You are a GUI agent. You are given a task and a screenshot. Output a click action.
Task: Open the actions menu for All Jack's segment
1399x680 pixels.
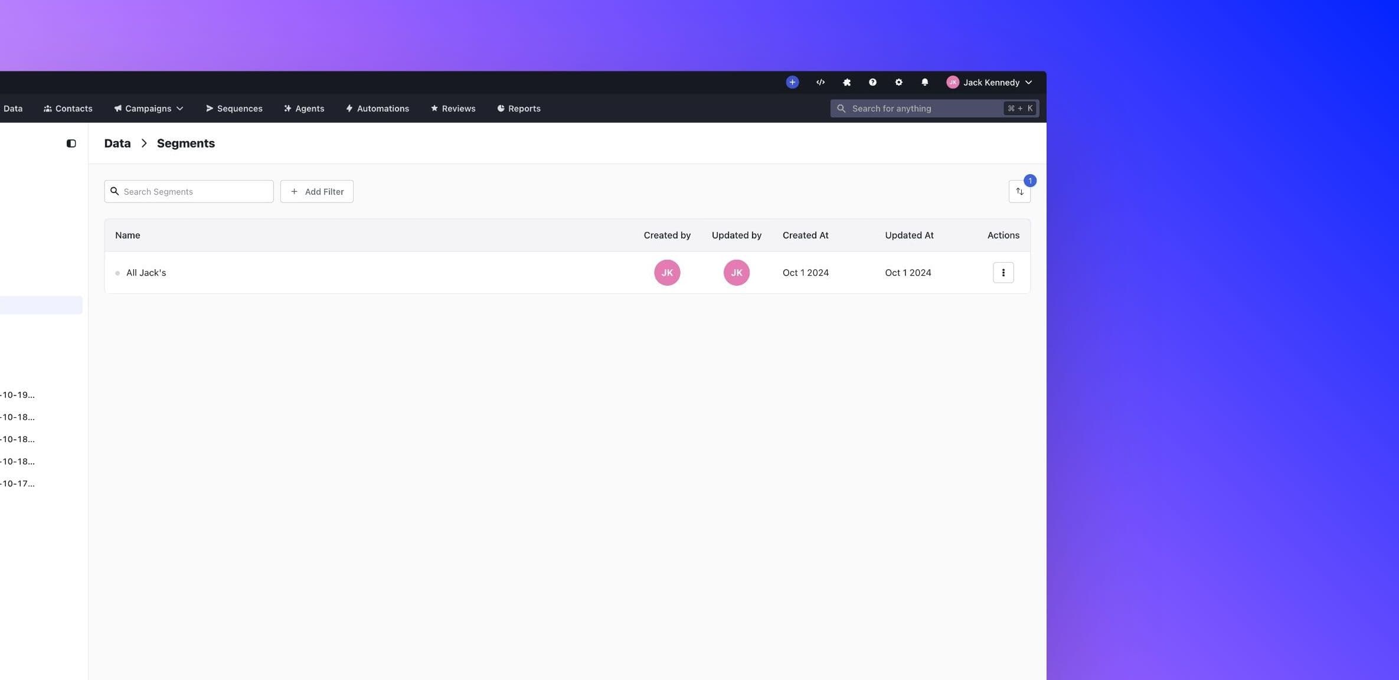[1002, 272]
